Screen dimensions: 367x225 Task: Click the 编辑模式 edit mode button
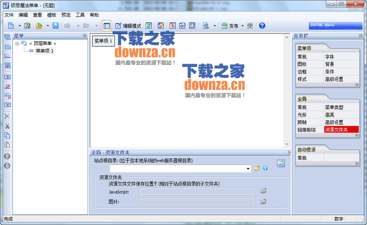coord(128,26)
